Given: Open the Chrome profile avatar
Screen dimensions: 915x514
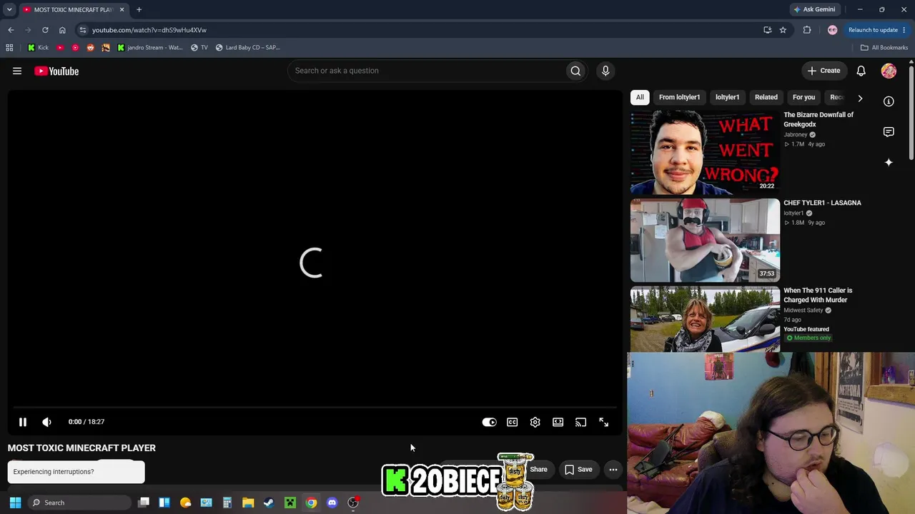Looking at the screenshot, I should click(x=832, y=30).
